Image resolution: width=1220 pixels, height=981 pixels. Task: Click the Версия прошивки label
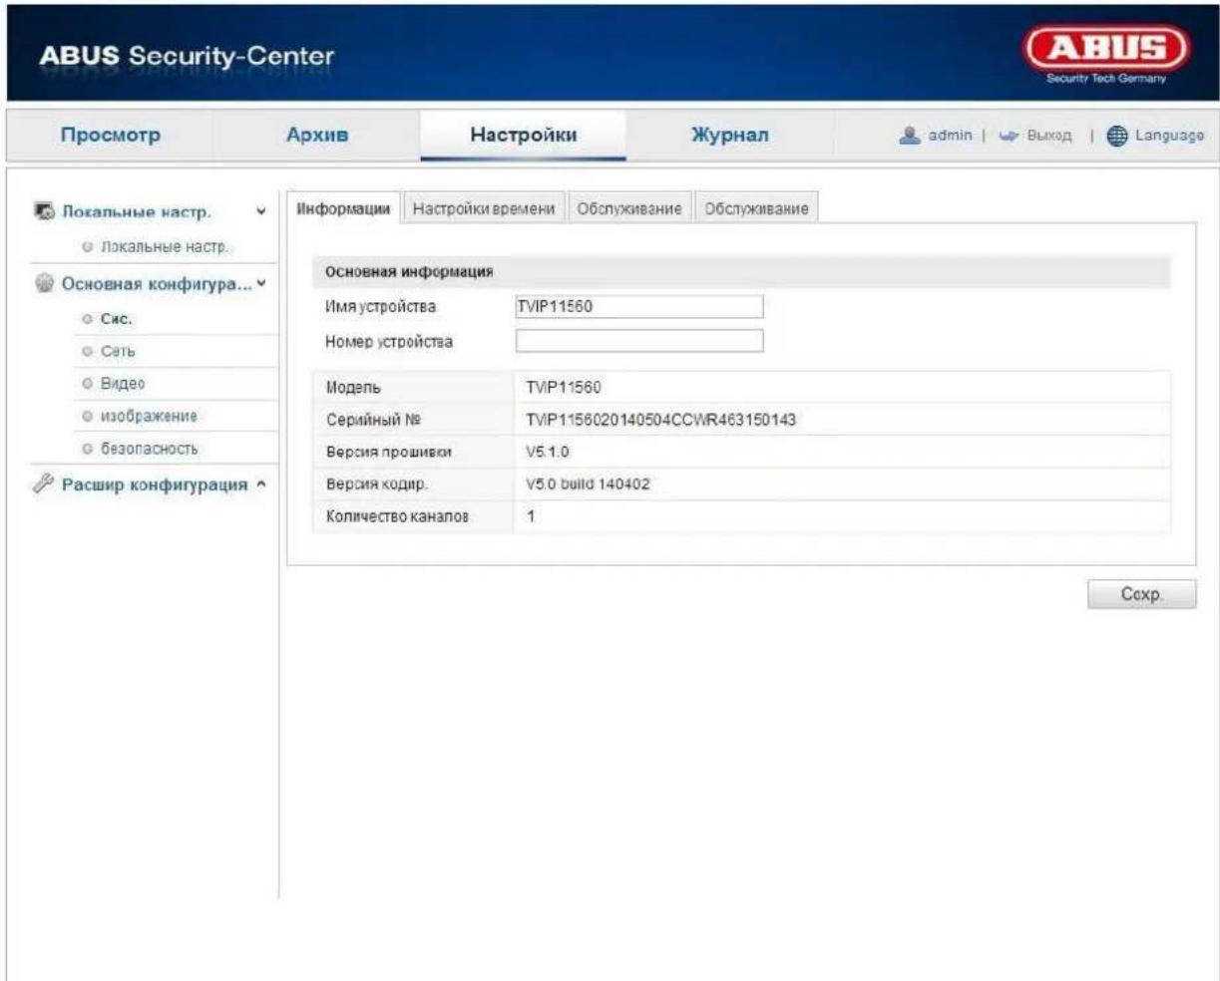point(389,453)
